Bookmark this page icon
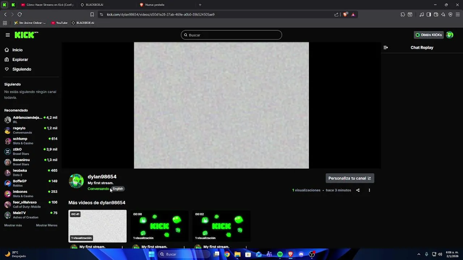 (x=92, y=14)
